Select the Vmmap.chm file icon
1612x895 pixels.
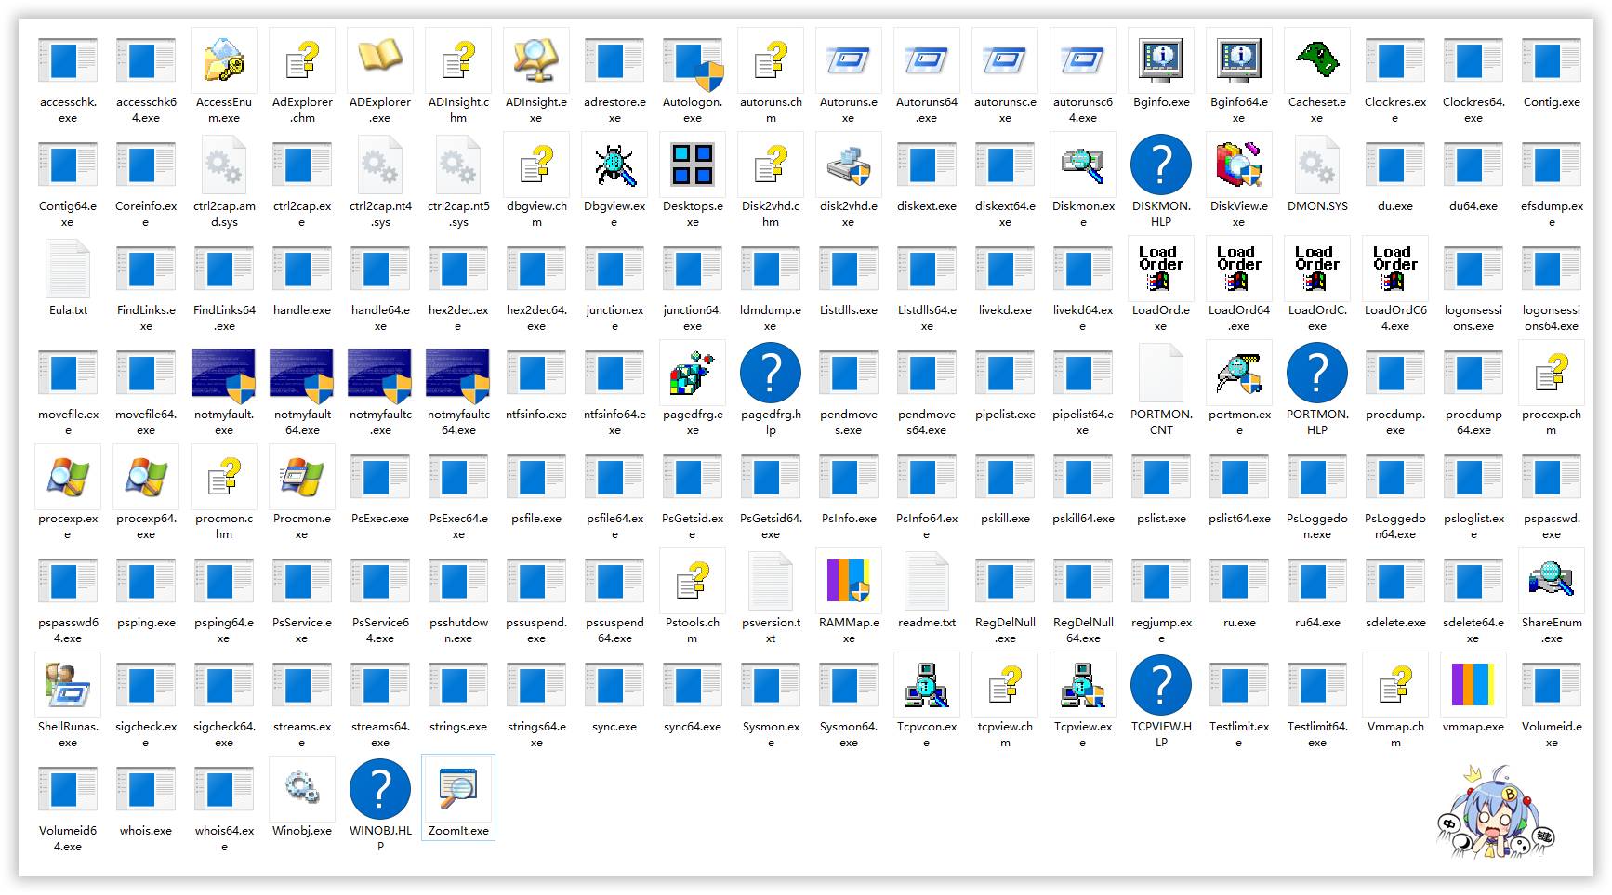coord(1395,685)
